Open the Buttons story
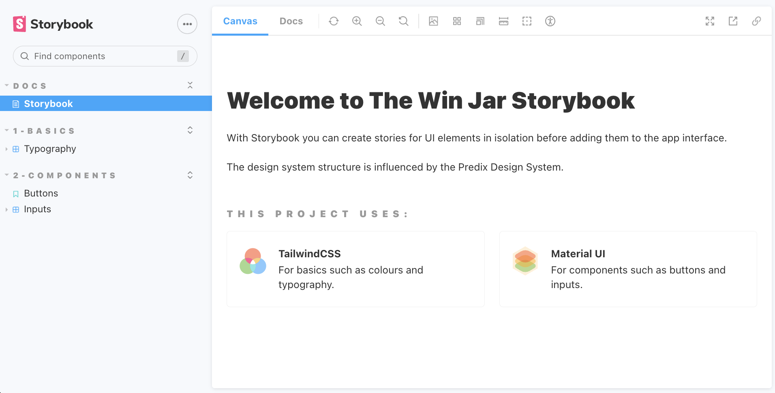 (x=41, y=193)
